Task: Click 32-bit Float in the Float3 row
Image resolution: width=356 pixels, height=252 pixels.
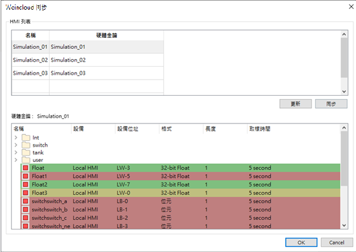Action: point(175,193)
